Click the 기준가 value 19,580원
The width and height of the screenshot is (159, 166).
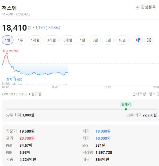coord(27,131)
